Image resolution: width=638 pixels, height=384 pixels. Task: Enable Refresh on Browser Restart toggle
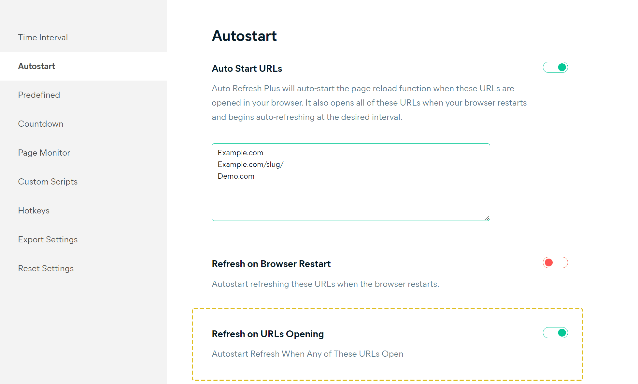pyautogui.click(x=555, y=262)
